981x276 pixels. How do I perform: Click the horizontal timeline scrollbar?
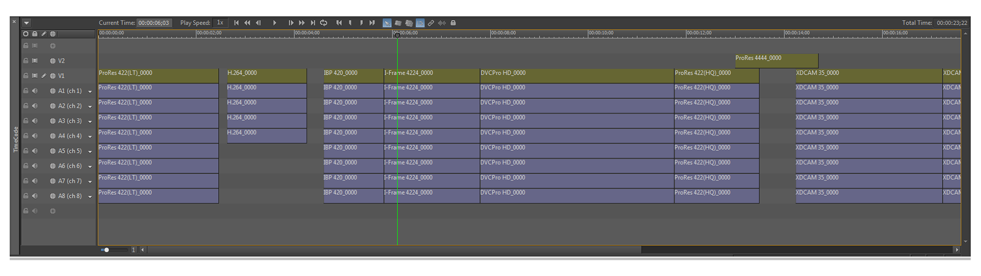(394, 250)
